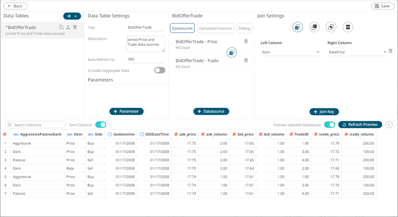The image size is (398, 217).
Task: Open the add data table dropdown
Action: 76,16
